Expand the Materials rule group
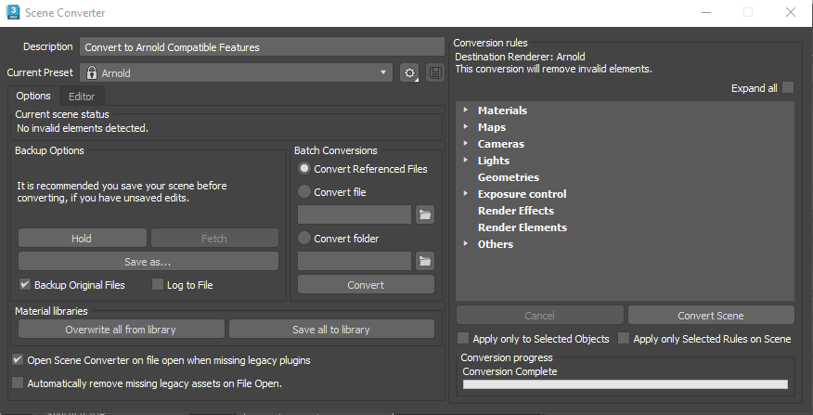The height and width of the screenshot is (415, 813). (x=465, y=110)
